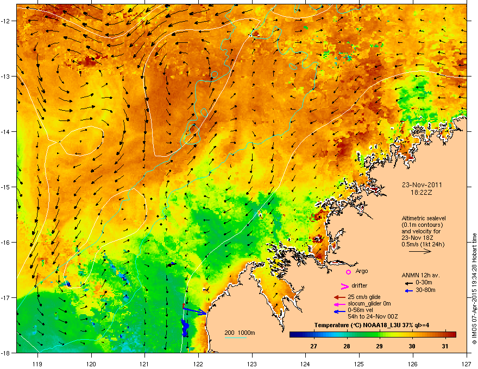Click the colorbar tick label '29'
The image size is (478, 369).
[x=380, y=346]
